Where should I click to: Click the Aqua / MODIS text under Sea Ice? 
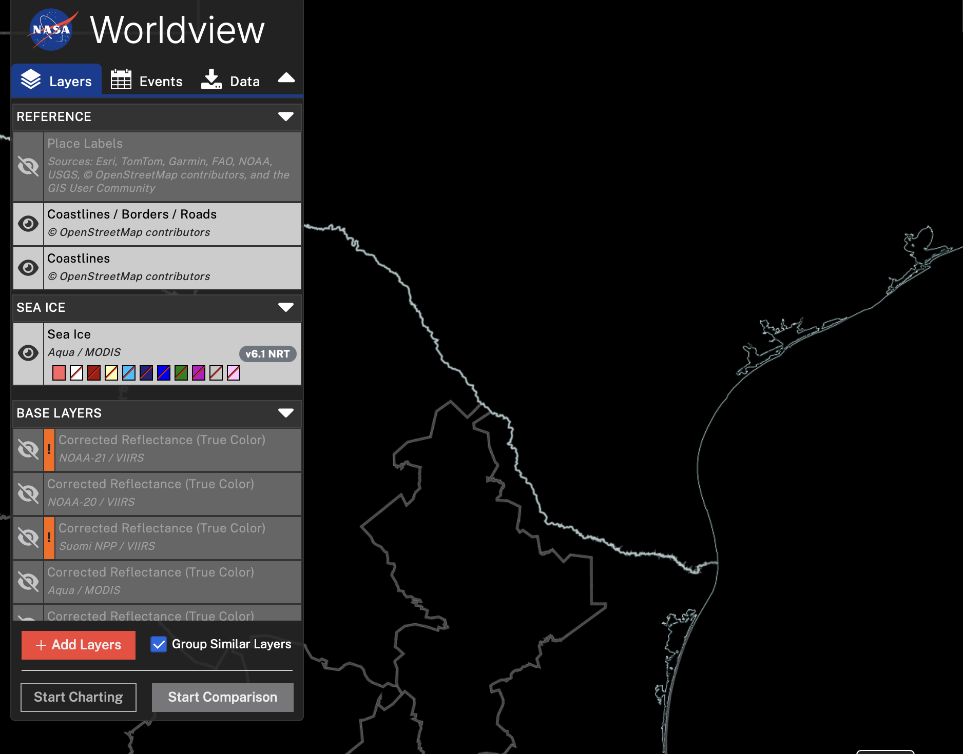(x=84, y=352)
